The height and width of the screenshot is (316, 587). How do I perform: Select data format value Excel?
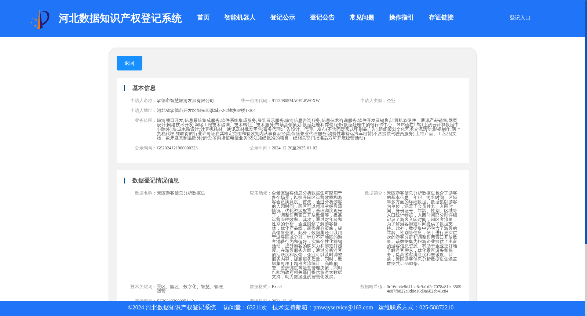click(277, 287)
